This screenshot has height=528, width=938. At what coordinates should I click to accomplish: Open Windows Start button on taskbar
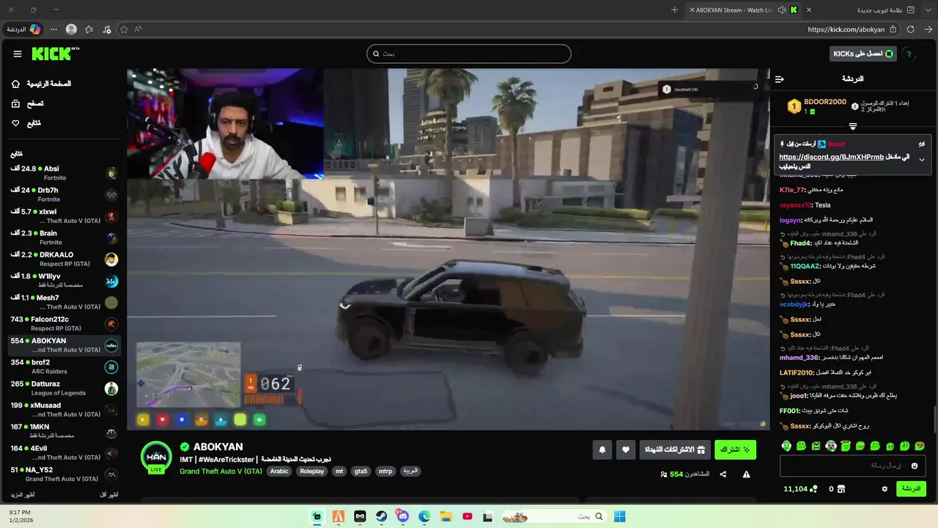pyautogui.click(x=619, y=516)
